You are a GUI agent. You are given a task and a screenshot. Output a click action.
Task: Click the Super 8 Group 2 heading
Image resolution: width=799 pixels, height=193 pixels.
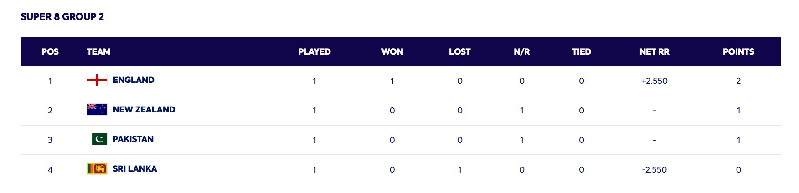click(62, 17)
